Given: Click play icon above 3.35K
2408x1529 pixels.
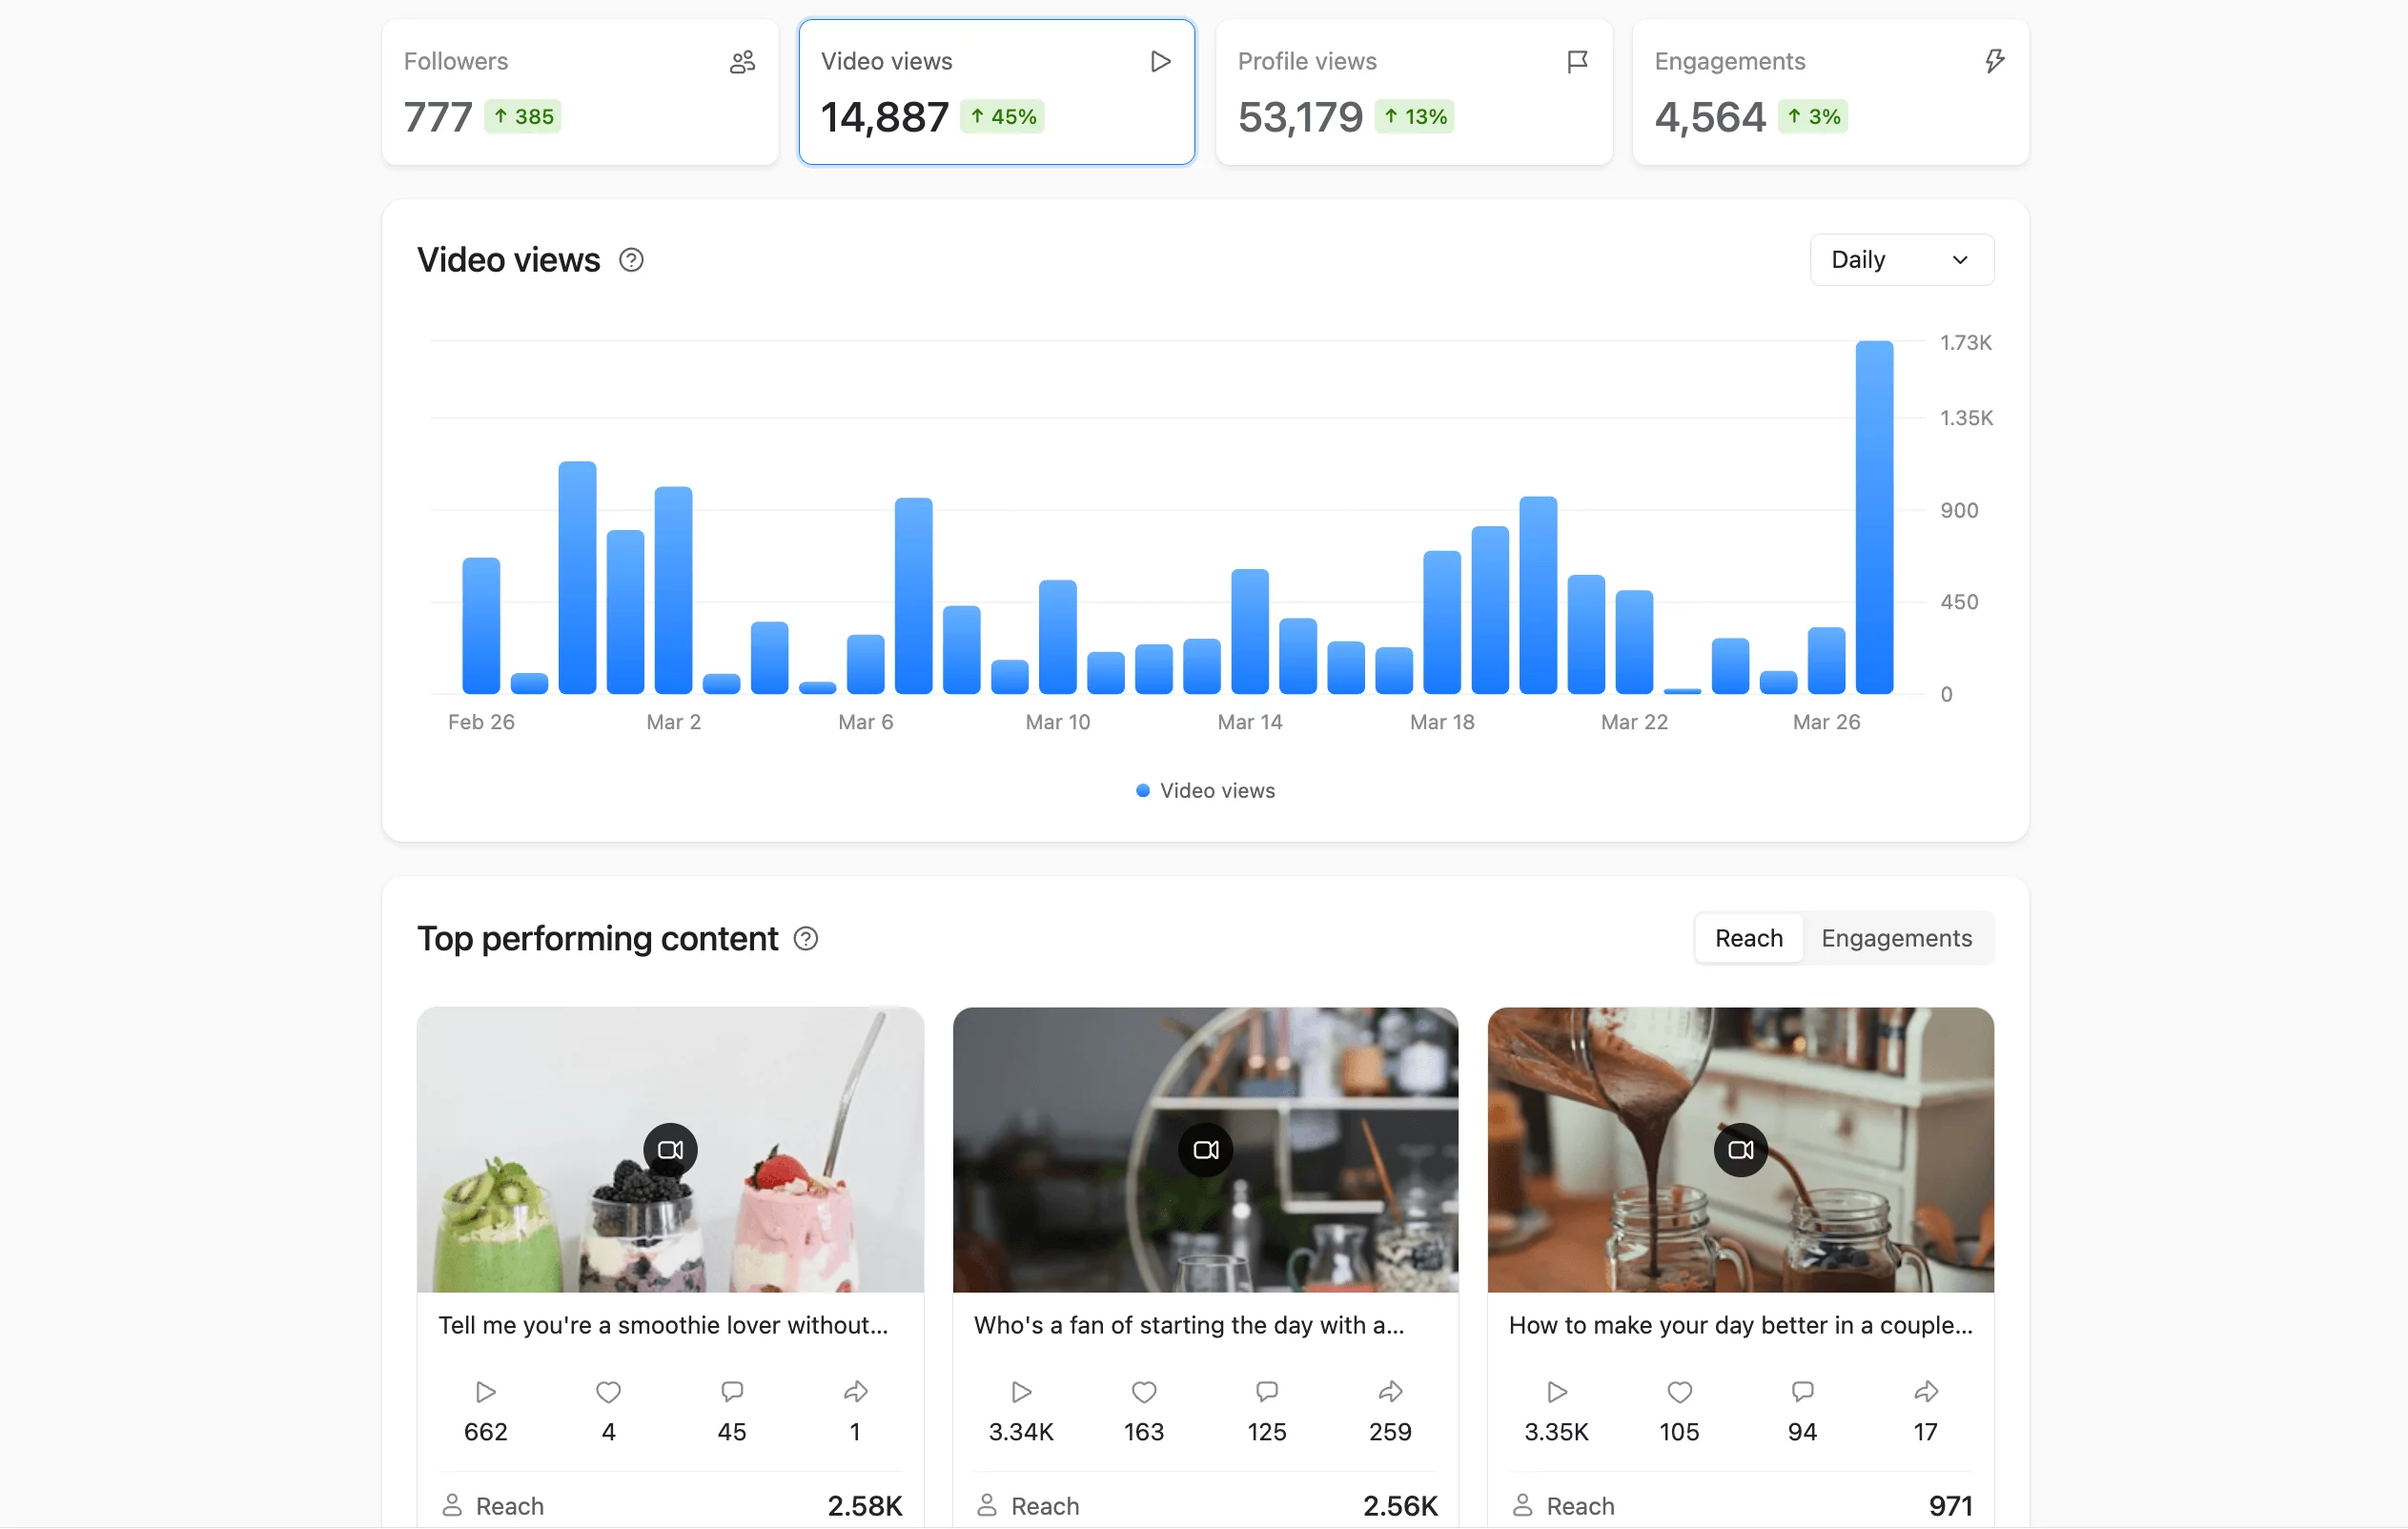Looking at the screenshot, I should coord(1557,1392).
